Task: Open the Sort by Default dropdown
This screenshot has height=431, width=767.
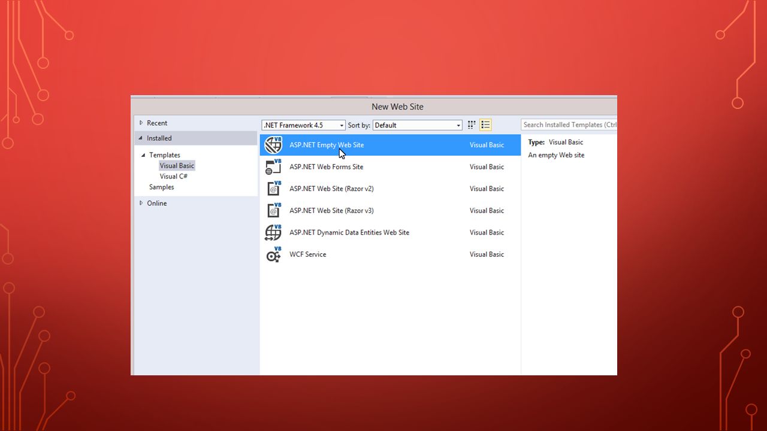Action: [417, 125]
